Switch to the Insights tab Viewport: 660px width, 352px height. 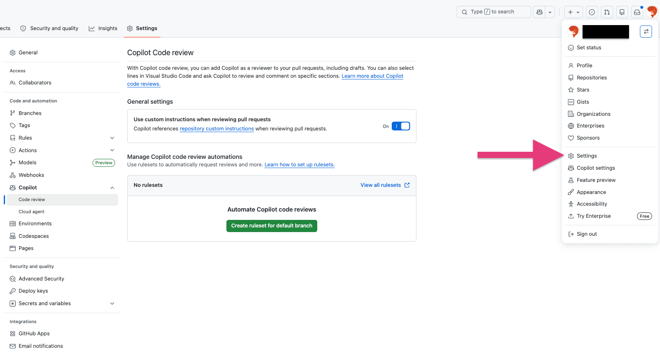pyautogui.click(x=103, y=28)
